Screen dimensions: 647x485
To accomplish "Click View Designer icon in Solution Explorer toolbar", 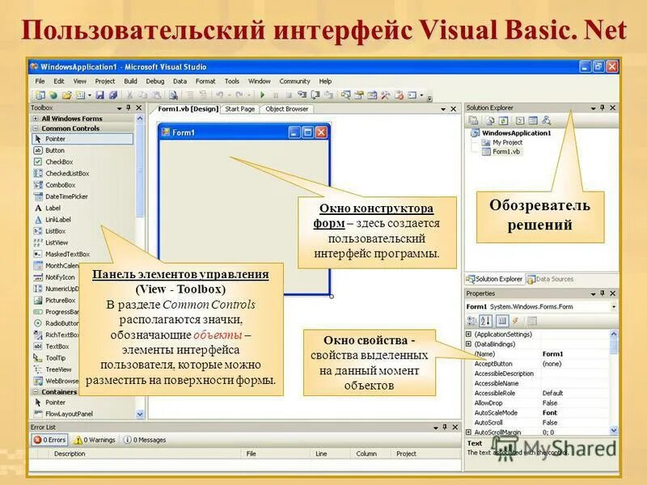I will tap(533, 120).
